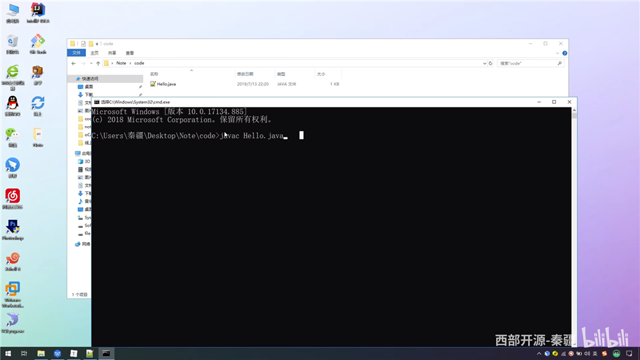The height and width of the screenshot is (360, 640).
Task: Open the Git Bash desktop shortcut
Action: coord(38,44)
